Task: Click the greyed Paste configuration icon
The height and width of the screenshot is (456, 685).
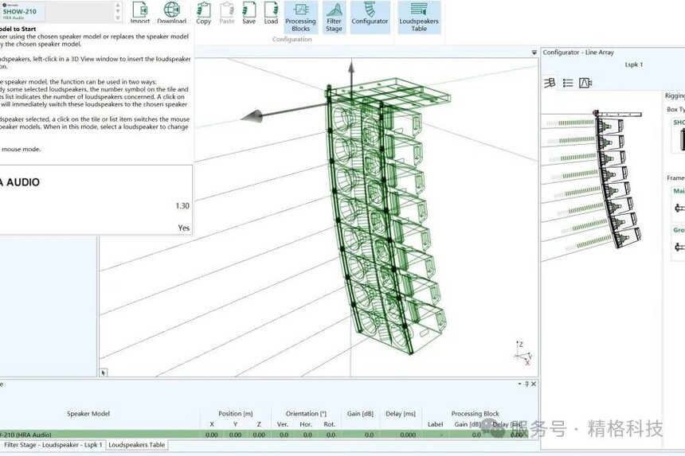Action: pos(227,13)
